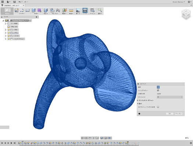Open the Help question mark menu
This screenshot has width=193, height=146.
click(189, 2)
